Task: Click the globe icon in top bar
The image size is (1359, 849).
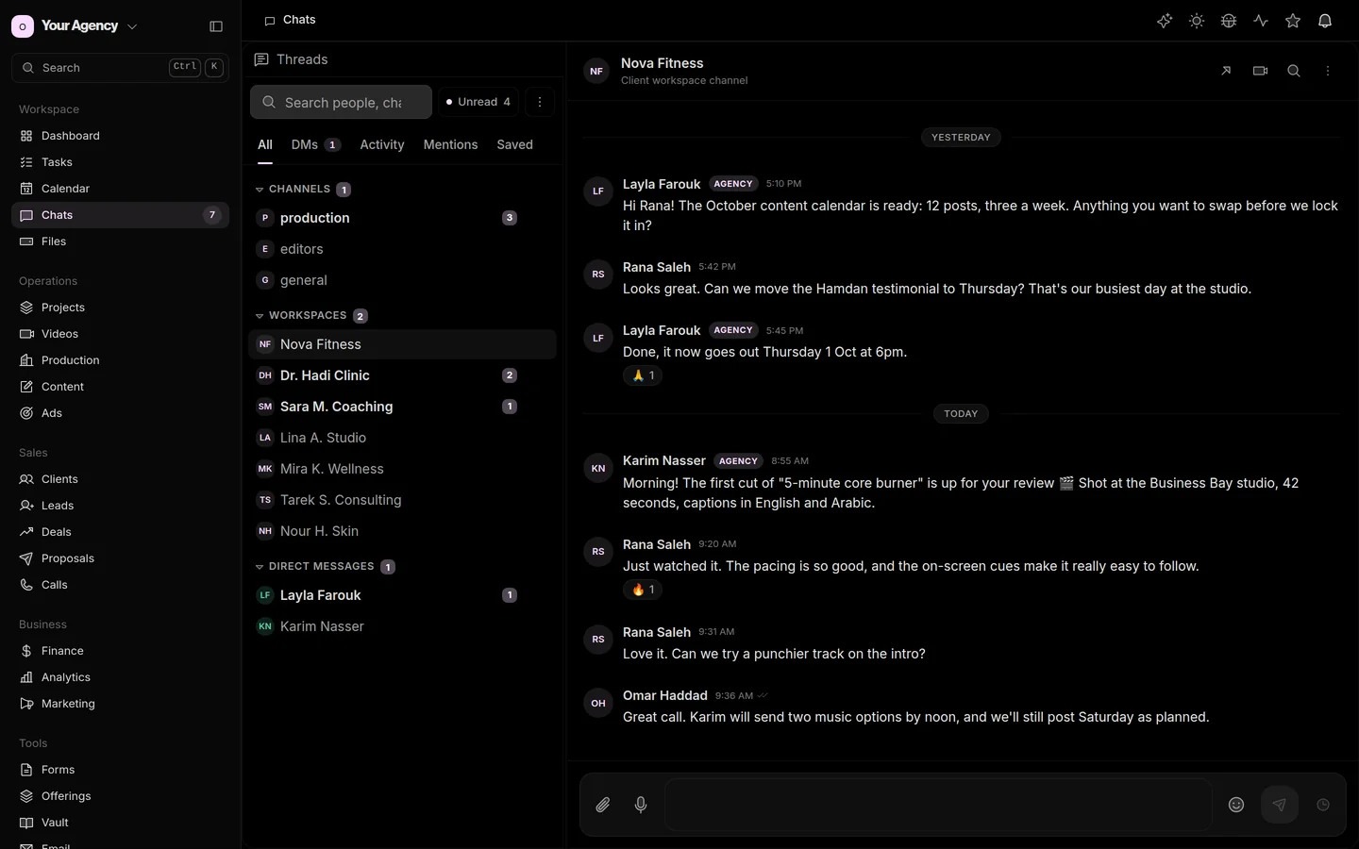Action: point(1229,21)
